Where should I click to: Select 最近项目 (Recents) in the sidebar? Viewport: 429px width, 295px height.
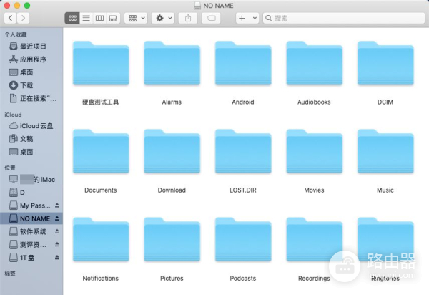click(32, 47)
